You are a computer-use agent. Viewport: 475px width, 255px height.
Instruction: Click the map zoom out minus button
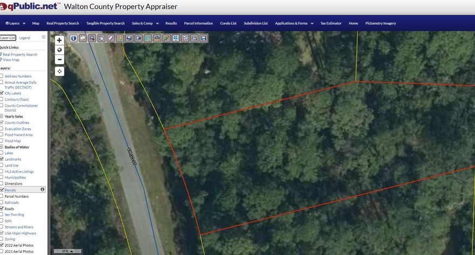[59, 60]
